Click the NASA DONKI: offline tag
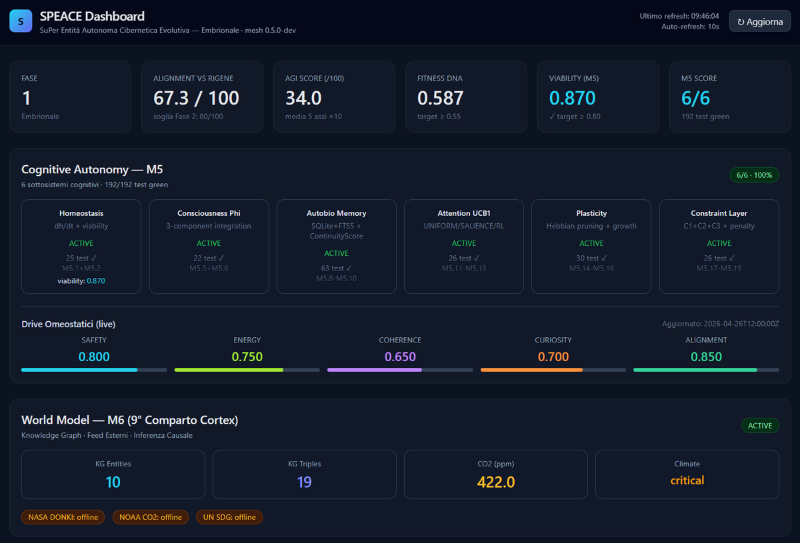 pyautogui.click(x=63, y=517)
